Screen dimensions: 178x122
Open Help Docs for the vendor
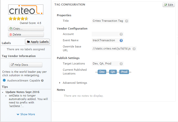click(x=26, y=65)
